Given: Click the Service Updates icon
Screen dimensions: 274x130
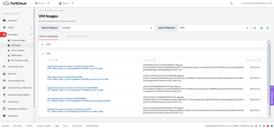Looking at the screenshot, I should coord(9,50).
